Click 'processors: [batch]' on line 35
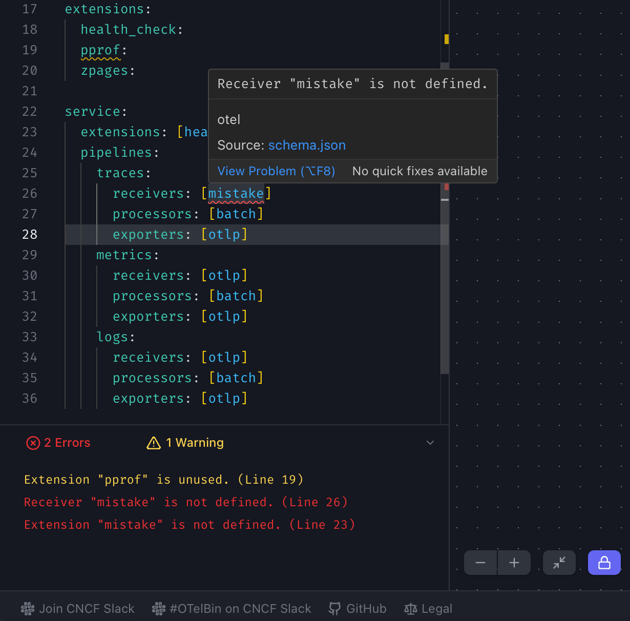The image size is (630, 621). pos(188,378)
